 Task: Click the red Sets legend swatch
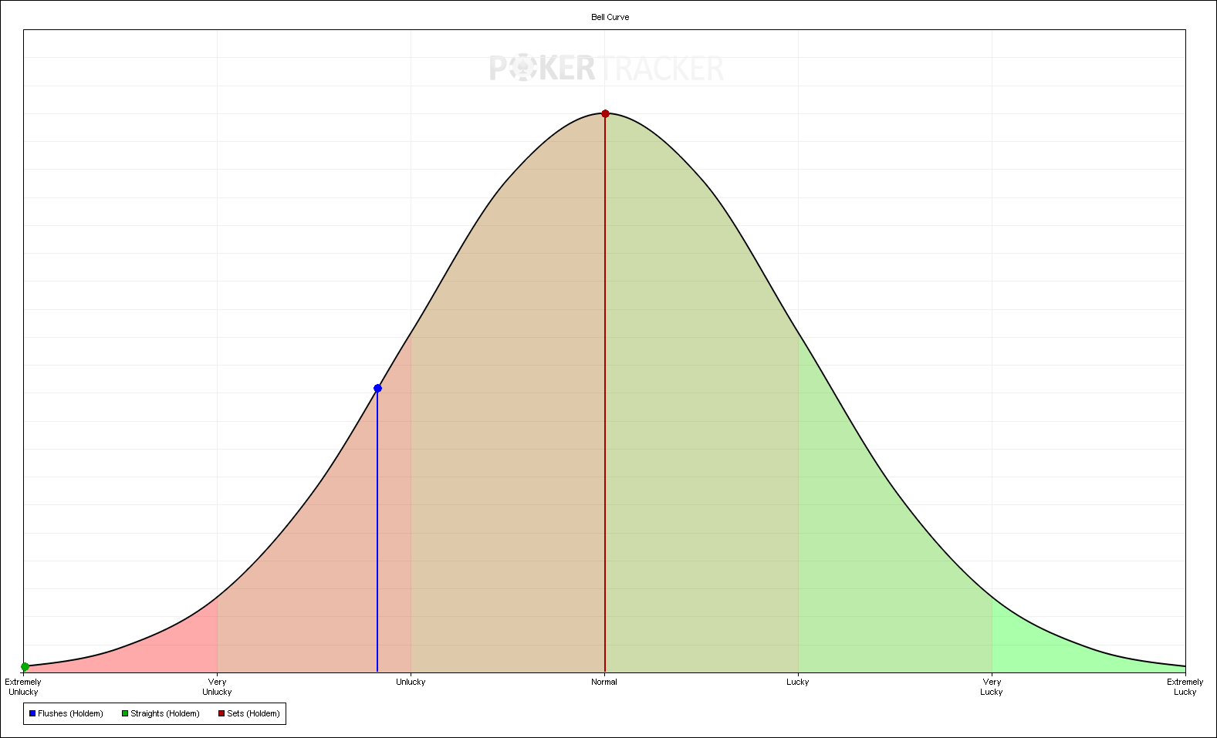[221, 713]
